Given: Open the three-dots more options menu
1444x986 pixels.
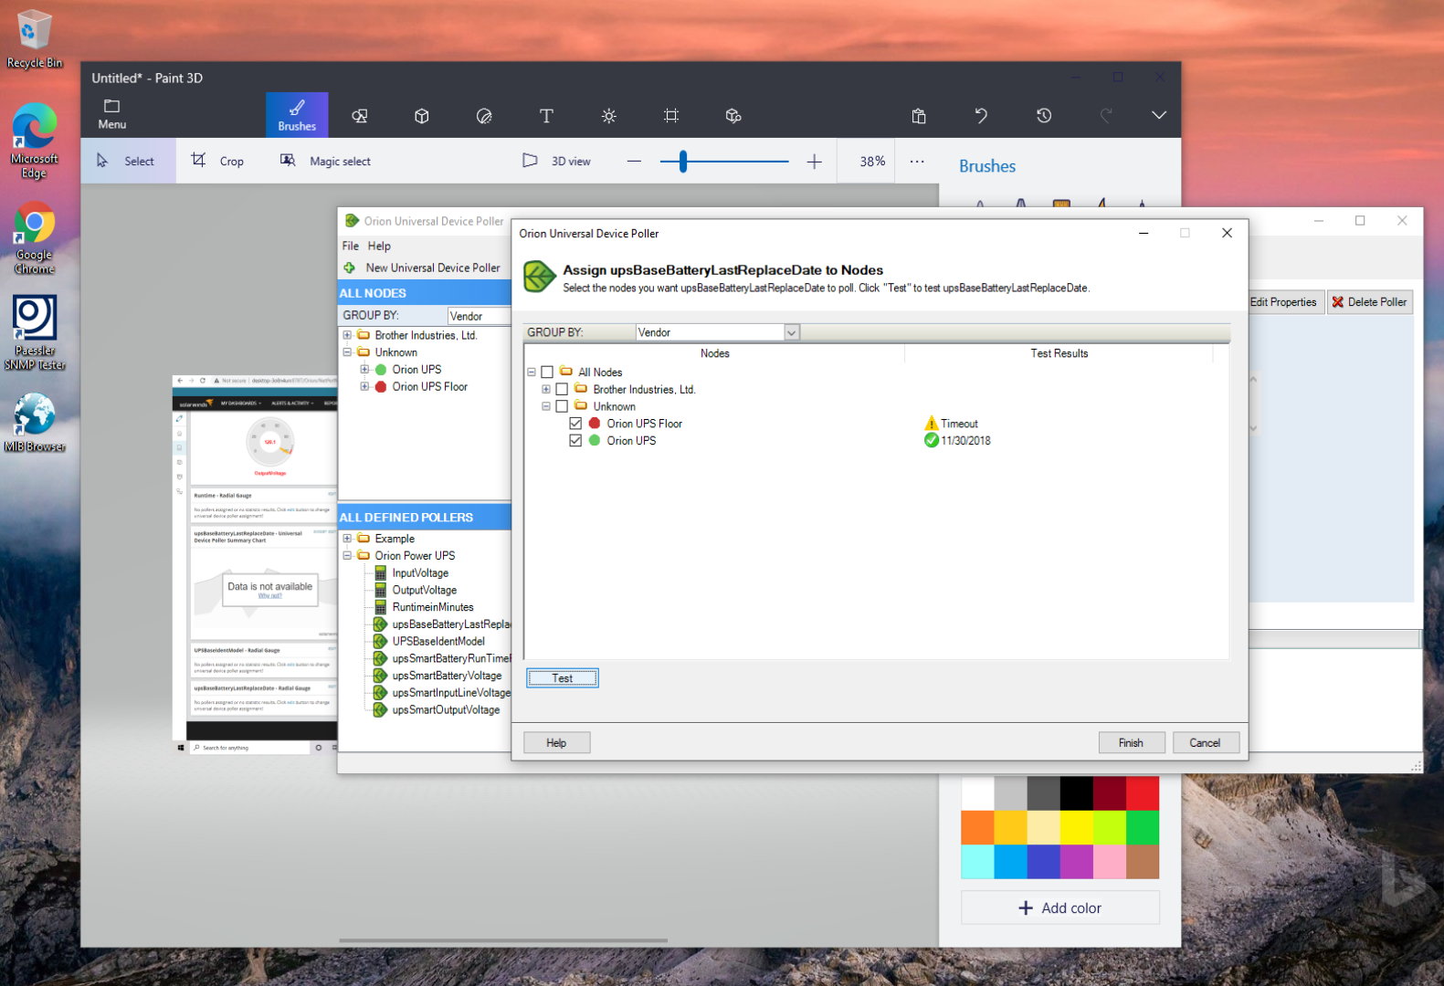Looking at the screenshot, I should point(917,162).
